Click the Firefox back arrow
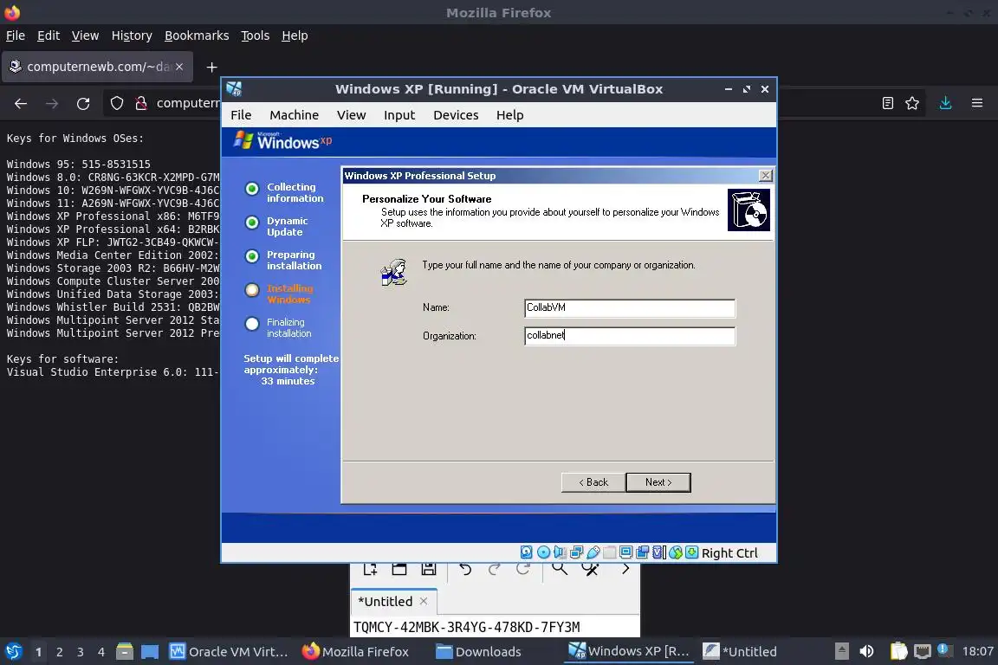The width and height of the screenshot is (998, 665). [21, 103]
